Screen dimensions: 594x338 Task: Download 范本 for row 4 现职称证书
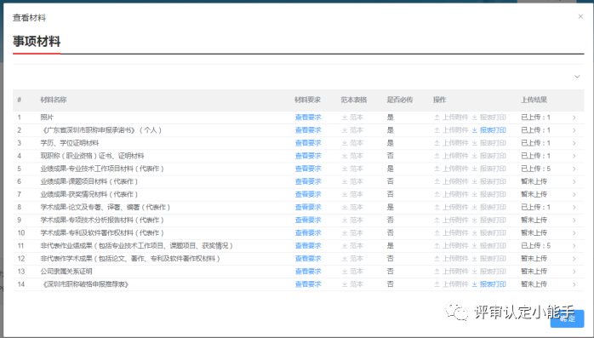pos(352,156)
